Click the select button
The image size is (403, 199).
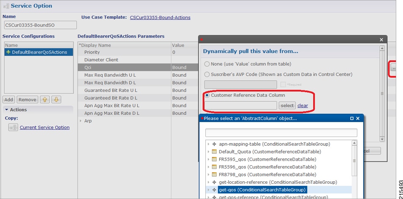[x=287, y=105]
